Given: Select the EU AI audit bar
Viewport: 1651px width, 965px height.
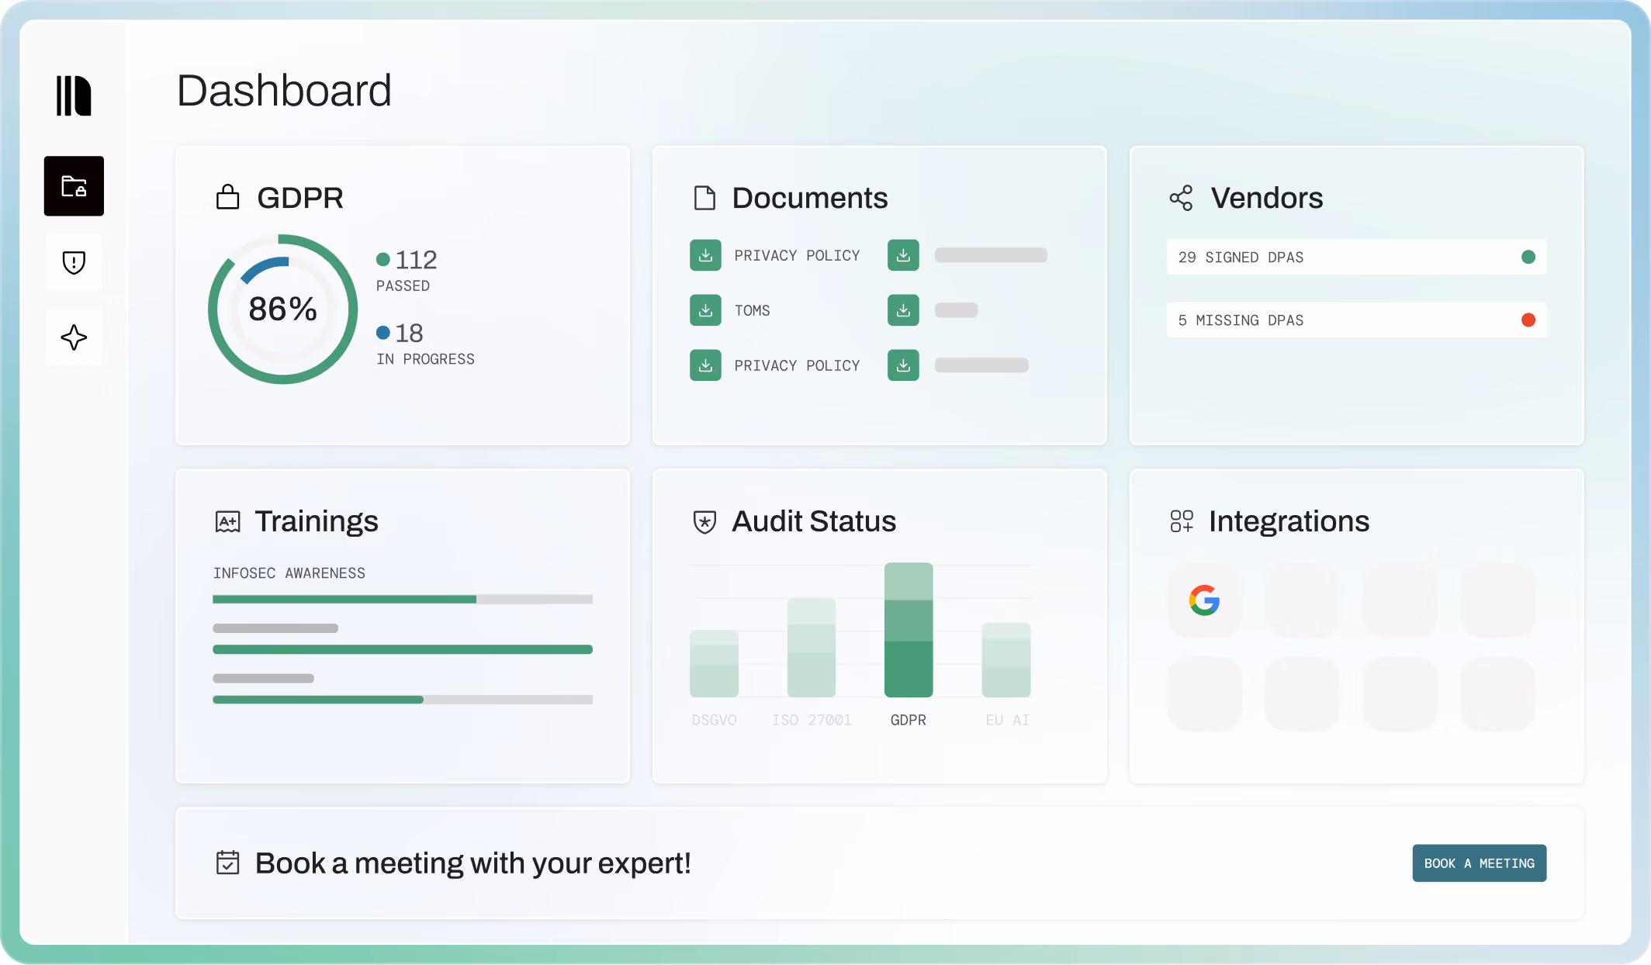Looking at the screenshot, I should 1006,659.
